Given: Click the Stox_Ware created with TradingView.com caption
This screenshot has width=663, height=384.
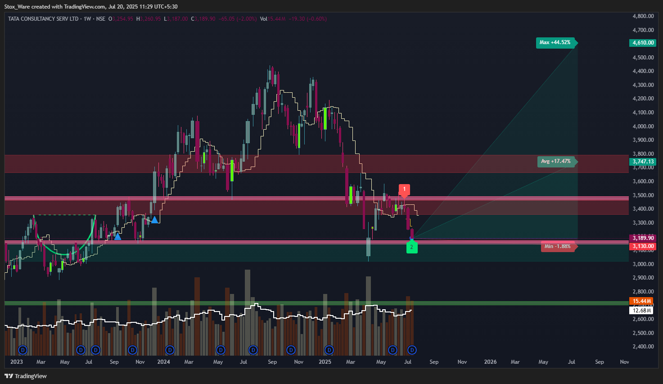Looking at the screenshot, I should pos(91,7).
